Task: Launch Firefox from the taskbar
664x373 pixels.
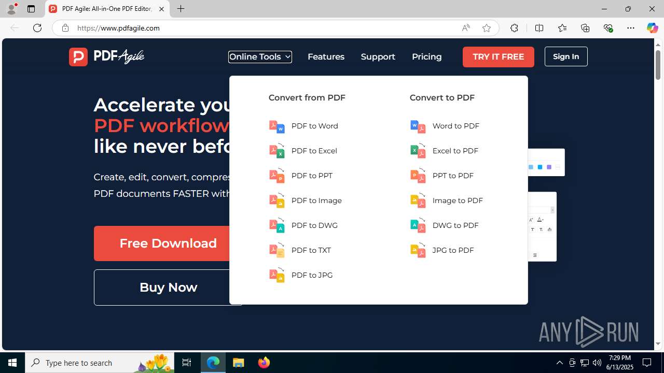Action: pyautogui.click(x=264, y=363)
